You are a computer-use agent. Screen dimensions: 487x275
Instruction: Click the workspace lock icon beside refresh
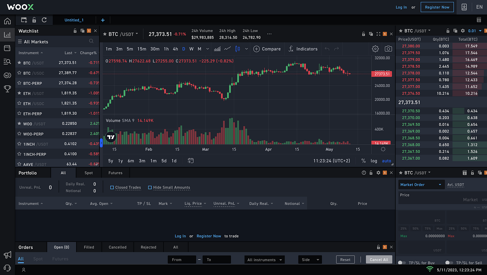34,20
